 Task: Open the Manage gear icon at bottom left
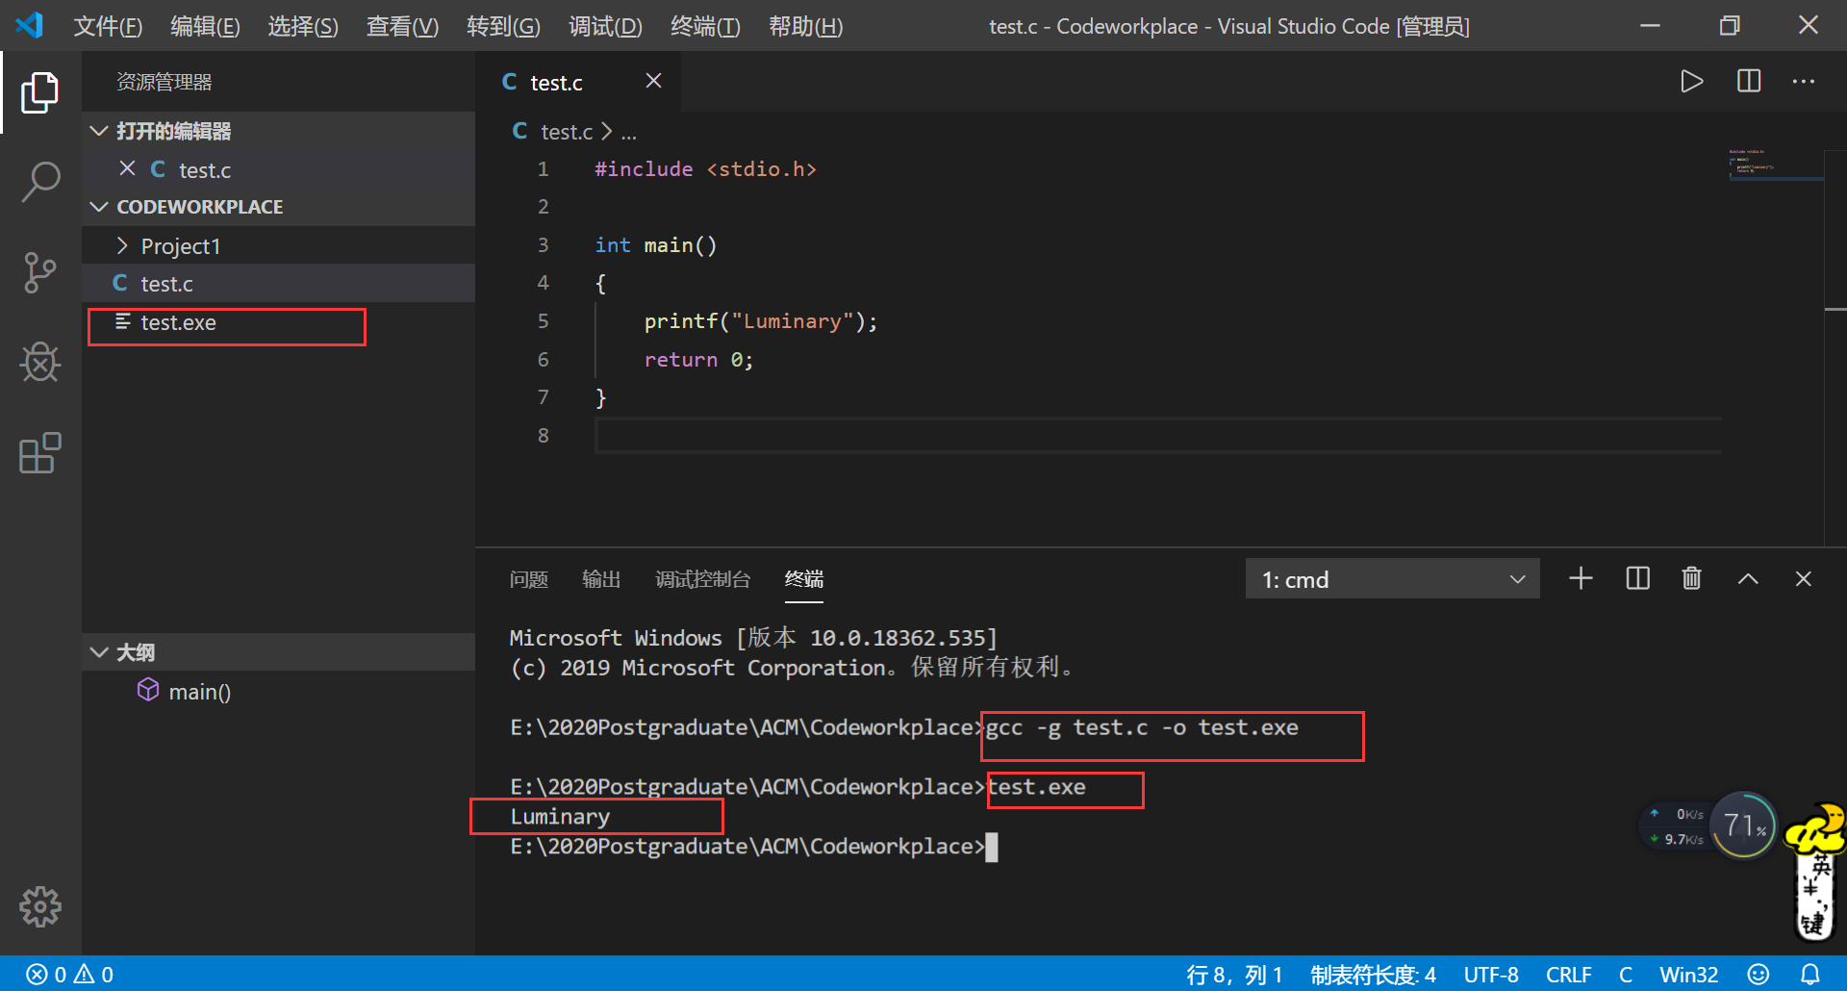point(39,906)
